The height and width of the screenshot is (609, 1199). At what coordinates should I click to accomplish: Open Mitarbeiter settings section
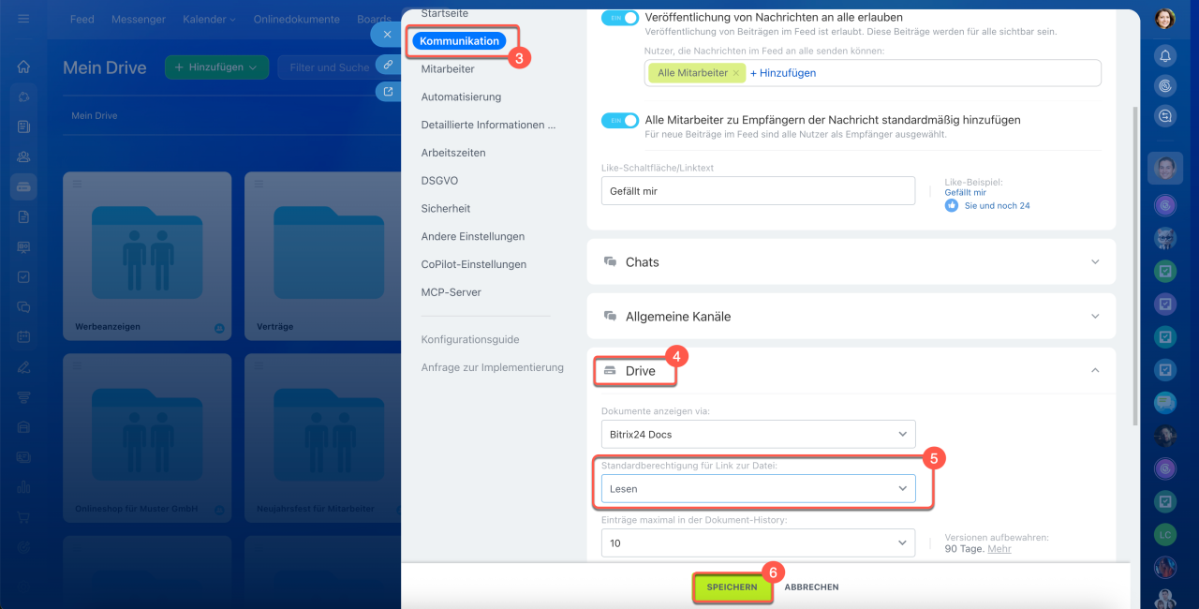[x=448, y=69]
